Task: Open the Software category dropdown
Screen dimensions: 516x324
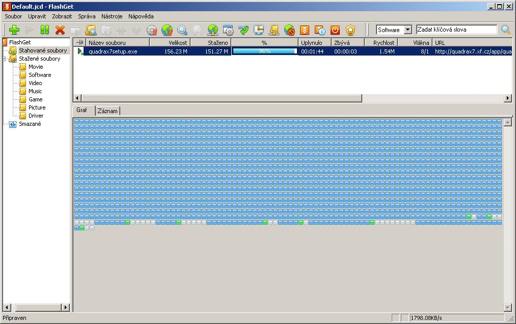Action: (407, 30)
